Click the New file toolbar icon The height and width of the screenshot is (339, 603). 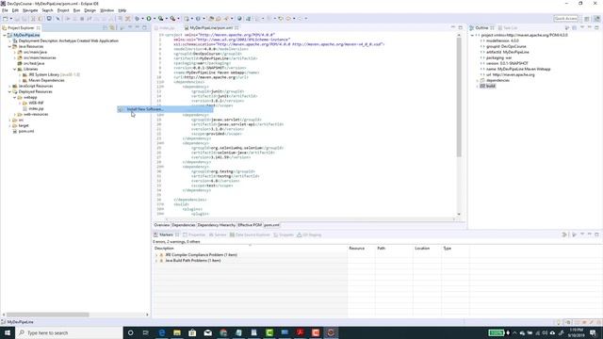[x=6, y=19]
